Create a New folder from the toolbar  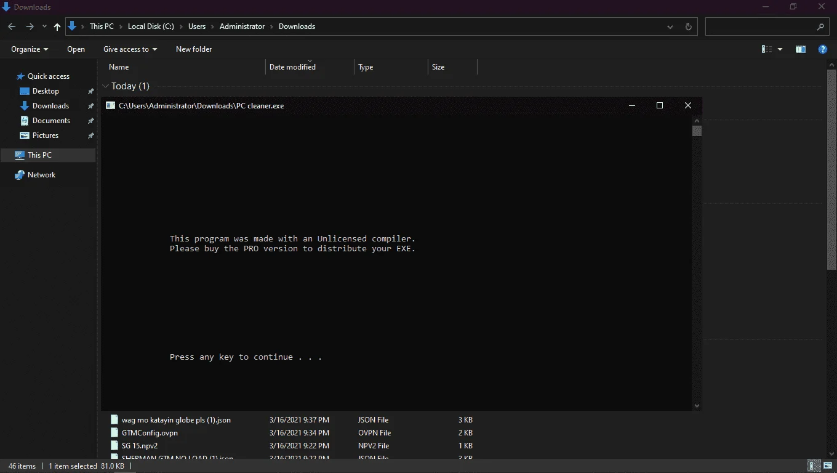194,49
